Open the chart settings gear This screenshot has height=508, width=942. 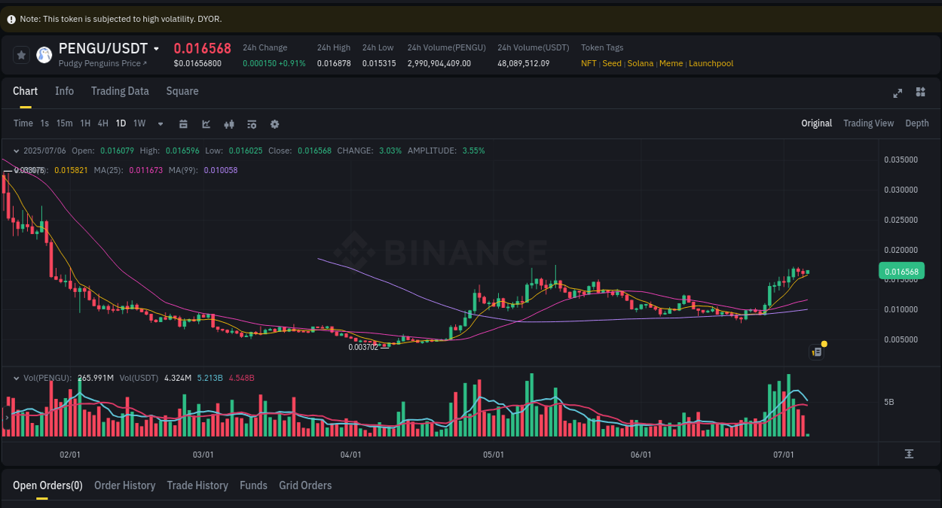274,123
